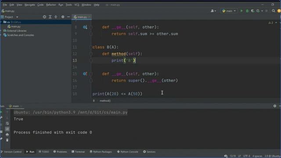This screenshot has height=158, width=281.
Task: Fold __ge__ definition at line 8
Action: click(91, 27)
